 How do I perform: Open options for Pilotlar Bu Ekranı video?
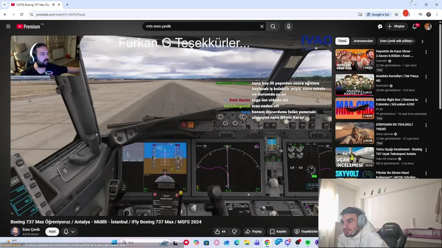(426, 174)
